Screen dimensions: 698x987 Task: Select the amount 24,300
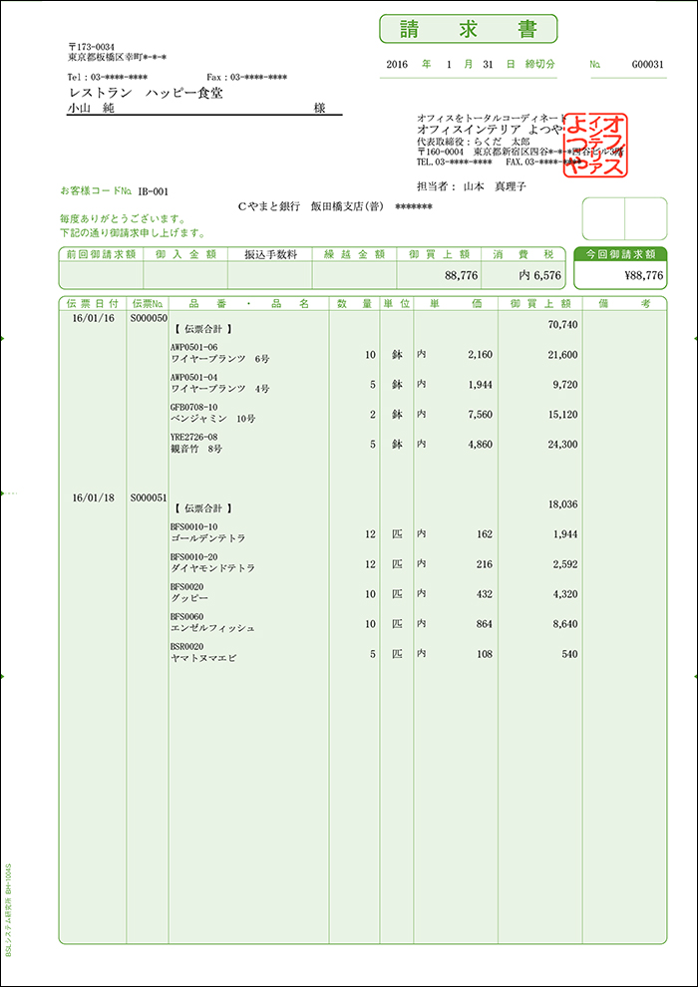(x=562, y=444)
